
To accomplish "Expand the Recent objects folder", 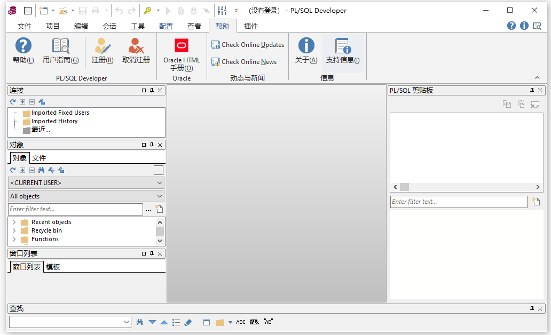I will (14, 222).
